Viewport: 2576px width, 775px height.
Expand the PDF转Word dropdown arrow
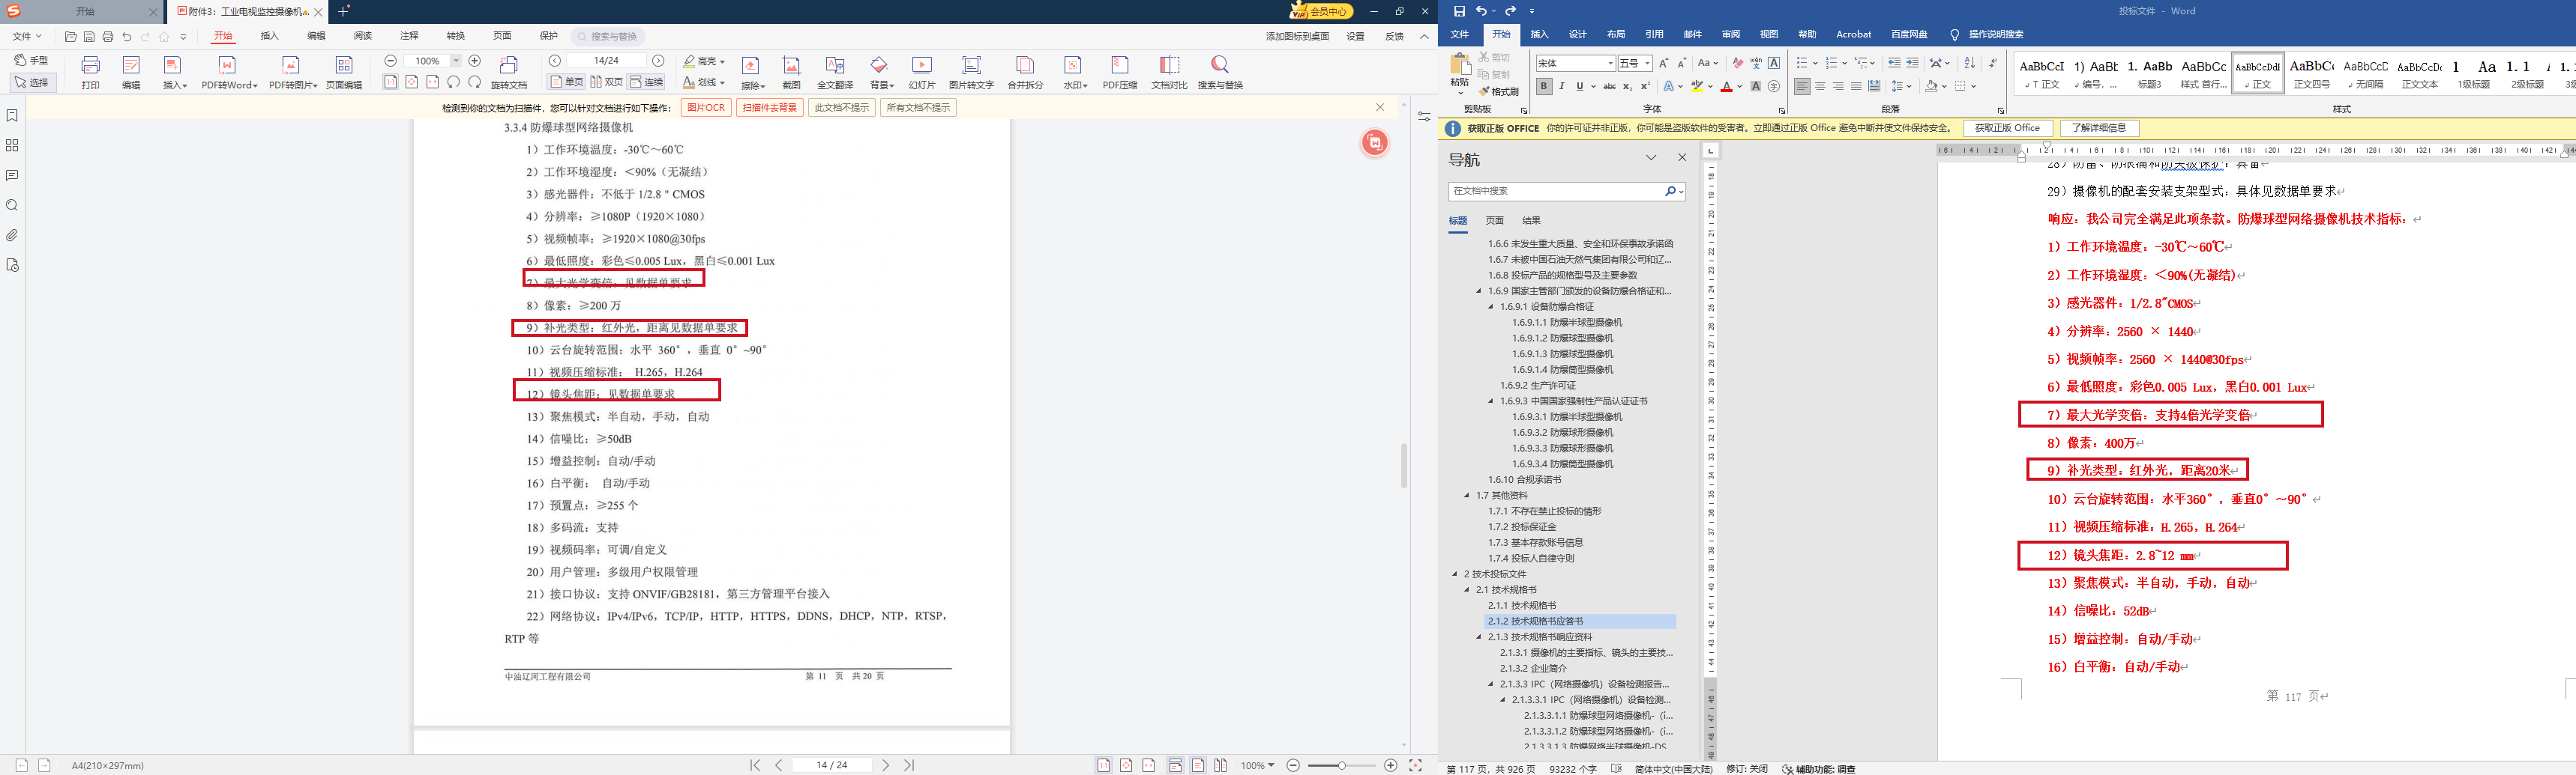coord(256,86)
